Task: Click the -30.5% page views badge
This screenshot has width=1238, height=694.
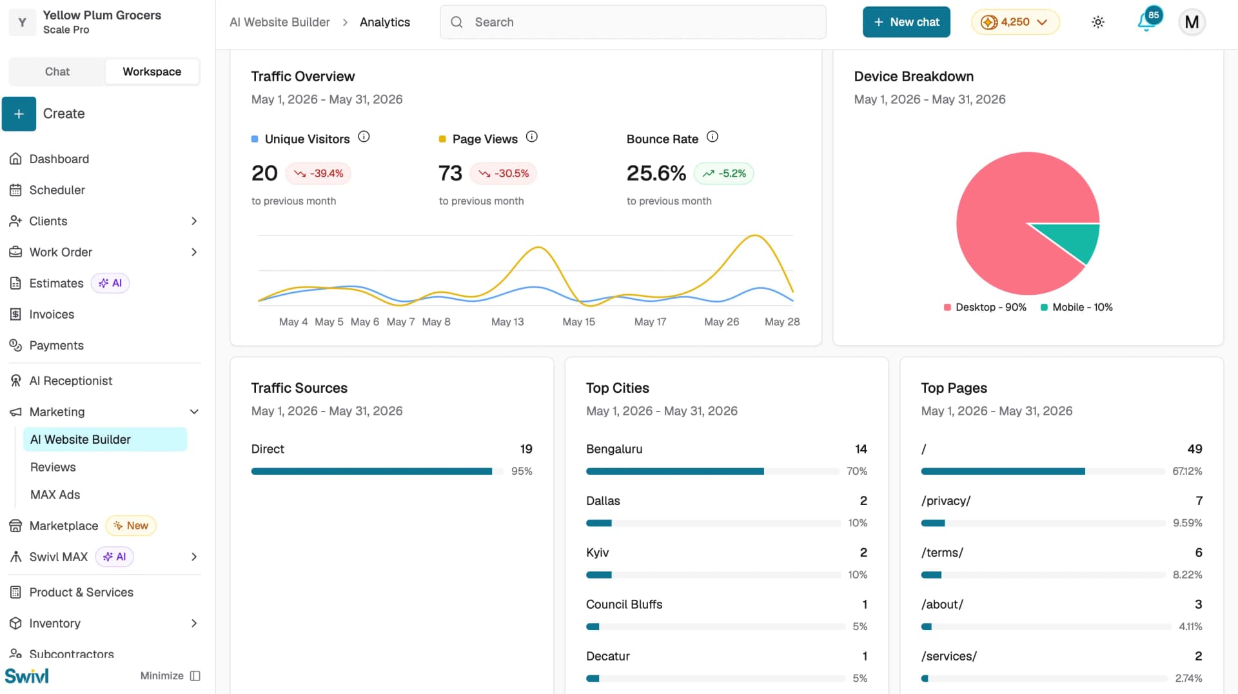Action: point(503,173)
